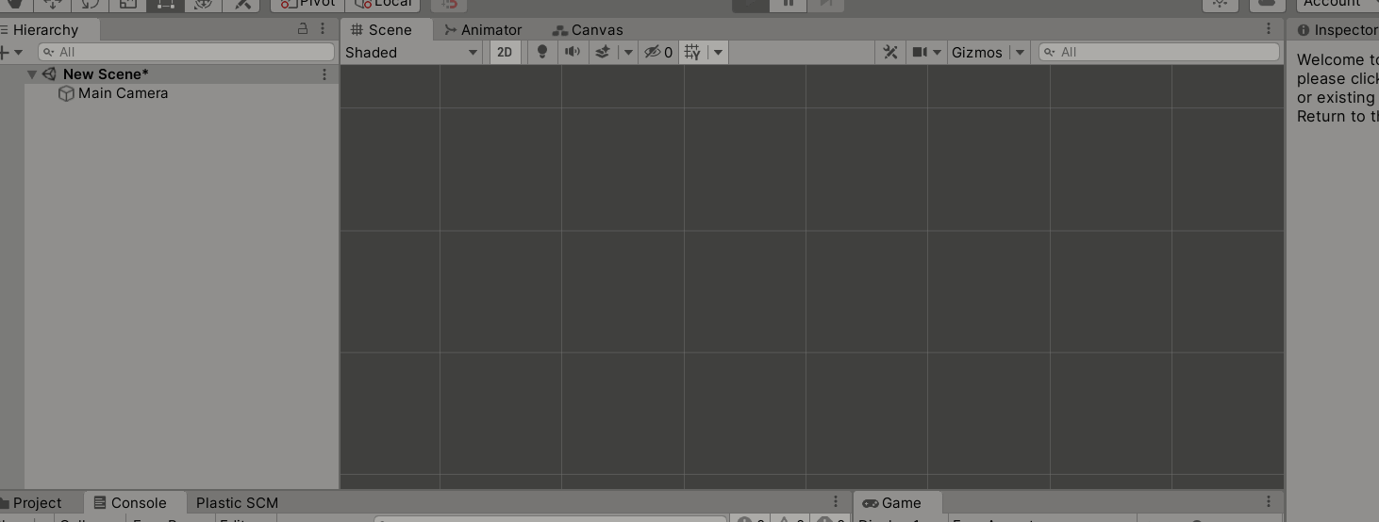Toggle scene audio with the speaker icon
This screenshot has height=522, width=1379.
point(572,52)
